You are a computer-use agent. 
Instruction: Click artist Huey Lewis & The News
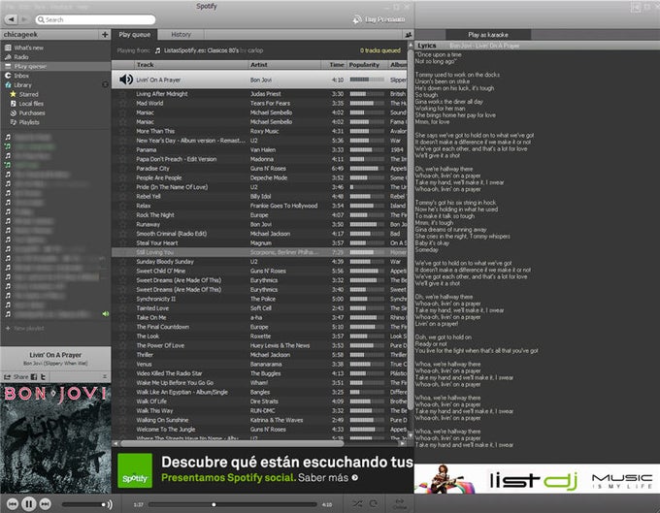[x=280, y=345]
